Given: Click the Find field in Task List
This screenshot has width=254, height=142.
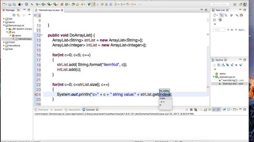Looking at the screenshot, I should click(x=219, y=30).
